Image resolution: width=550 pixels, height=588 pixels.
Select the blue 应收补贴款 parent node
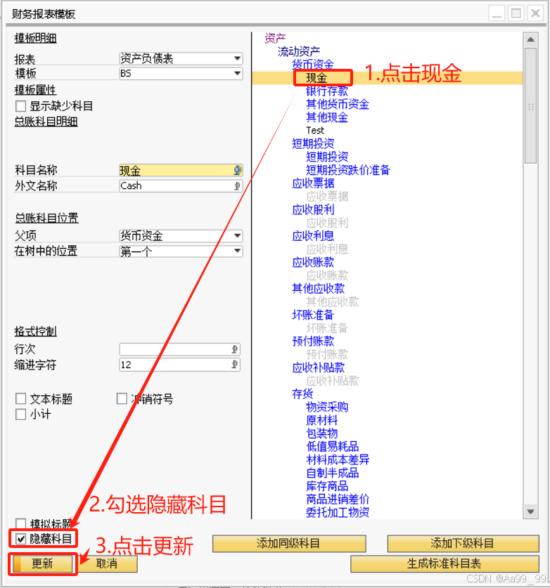coord(319,367)
